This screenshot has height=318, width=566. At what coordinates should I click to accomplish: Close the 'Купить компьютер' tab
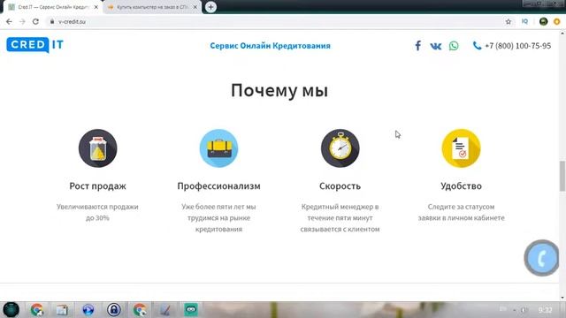click(195, 7)
